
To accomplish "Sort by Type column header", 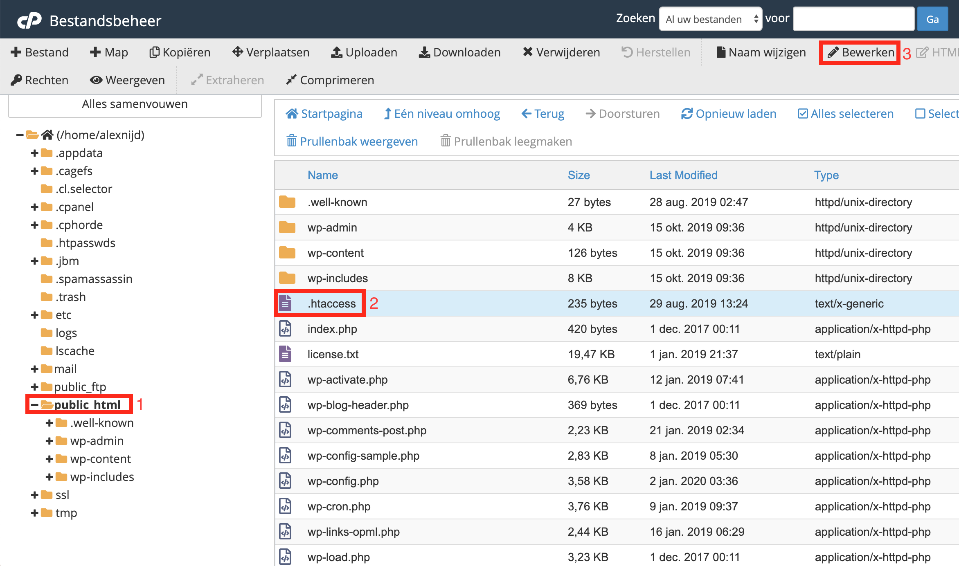I will click(826, 175).
